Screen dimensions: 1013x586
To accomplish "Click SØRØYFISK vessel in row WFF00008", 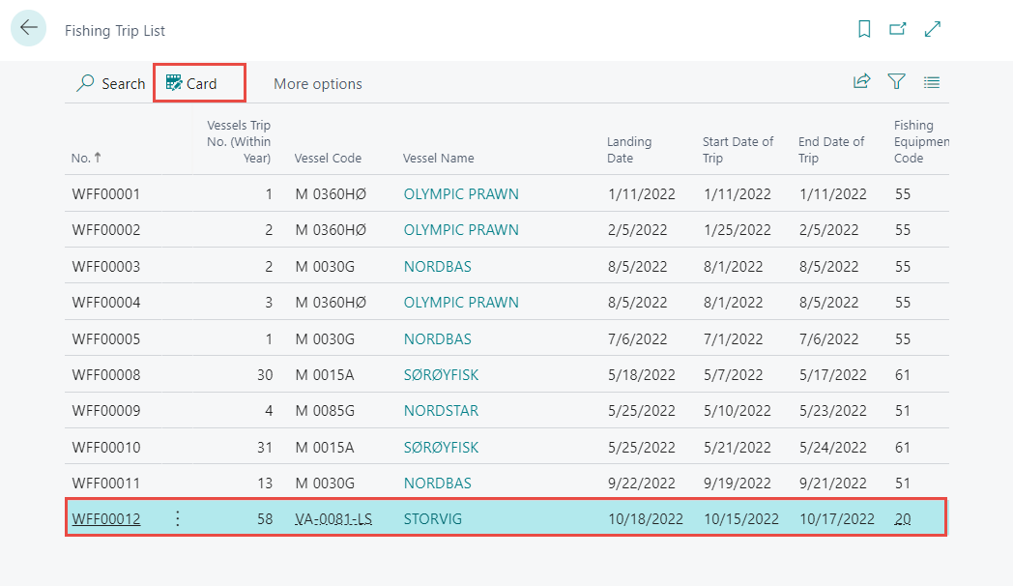I will tap(441, 374).
